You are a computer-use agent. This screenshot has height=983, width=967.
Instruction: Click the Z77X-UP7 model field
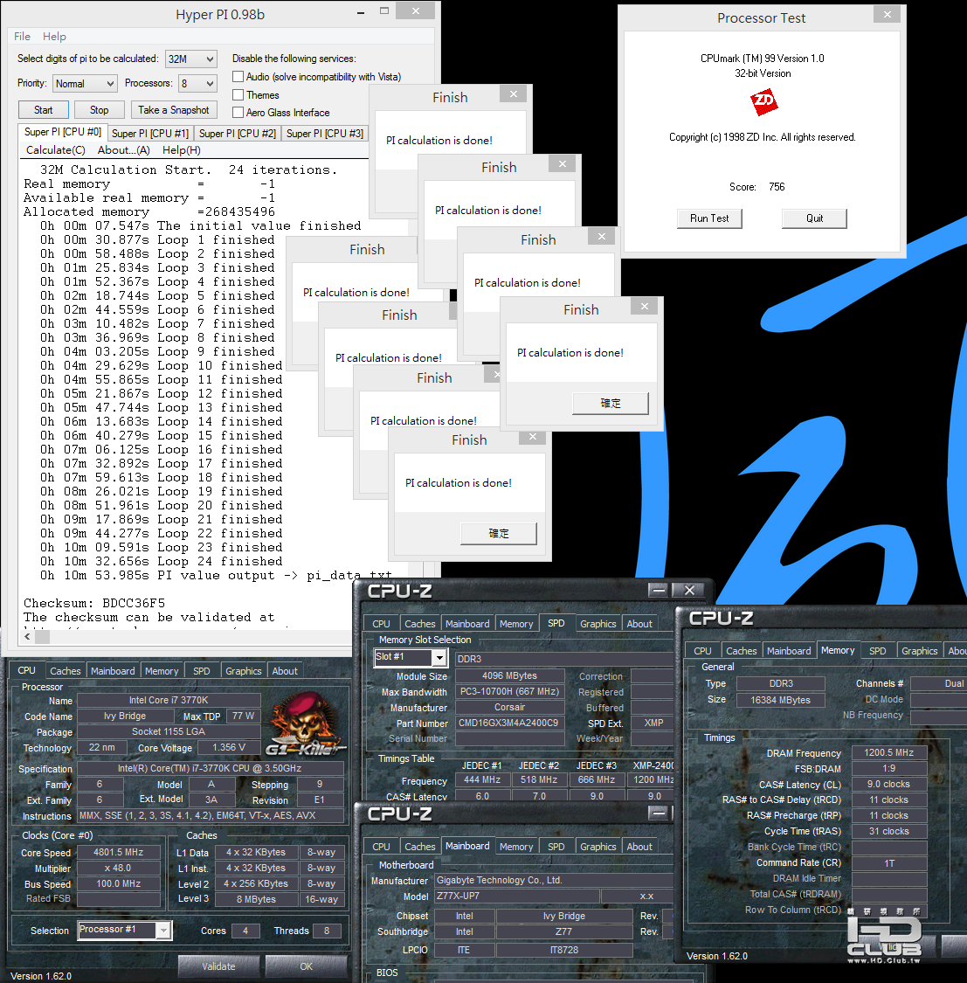click(x=518, y=896)
